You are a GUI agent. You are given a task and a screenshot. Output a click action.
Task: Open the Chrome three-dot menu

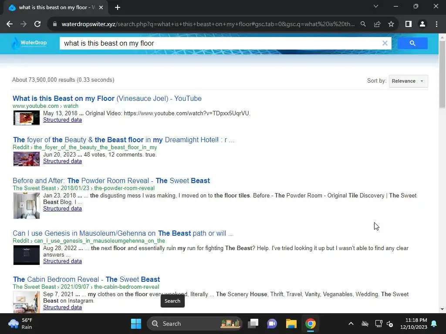tap(436, 24)
